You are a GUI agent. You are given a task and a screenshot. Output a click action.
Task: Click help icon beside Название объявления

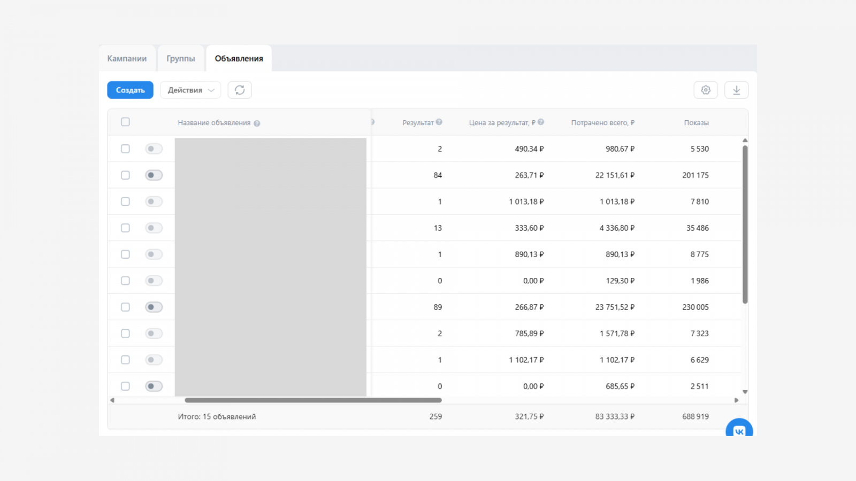click(x=257, y=123)
